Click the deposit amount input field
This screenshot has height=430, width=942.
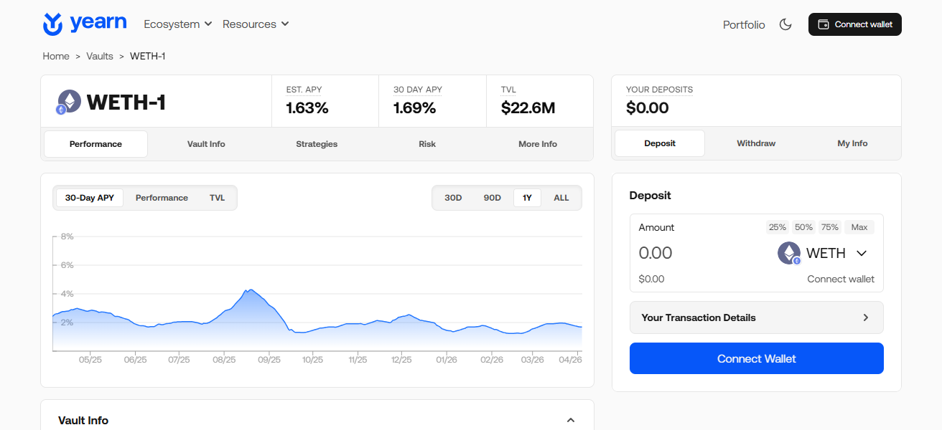(696, 253)
